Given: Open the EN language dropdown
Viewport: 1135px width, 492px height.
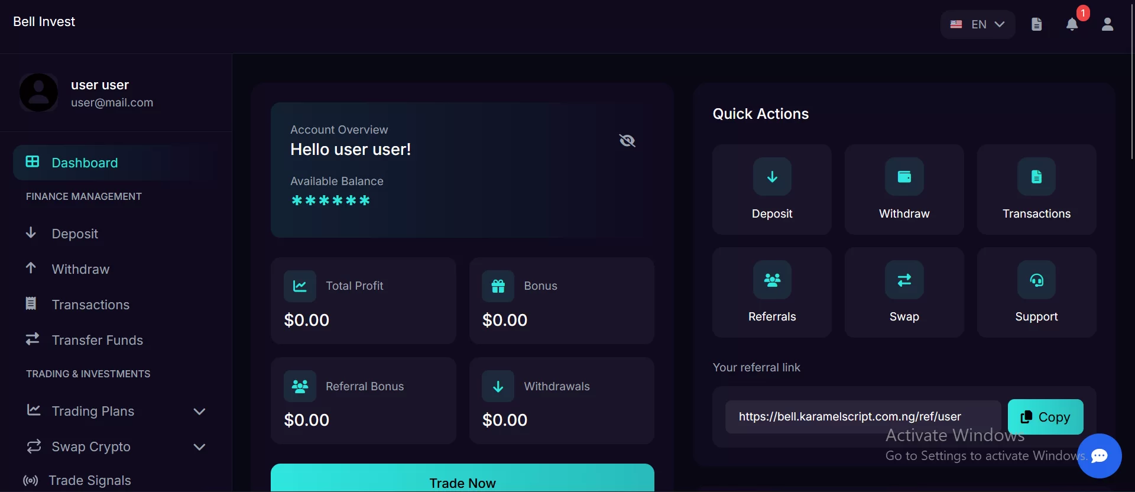Looking at the screenshot, I should pos(977,24).
